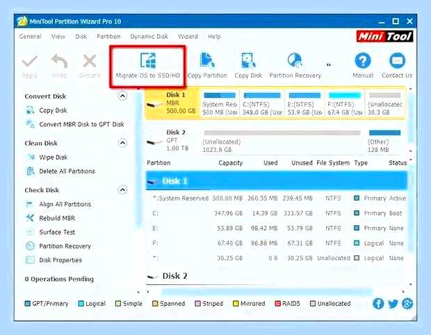This screenshot has width=431, height=335.
Task: Select the Disk 1 header row in list
Action: [x=277, y=180]
